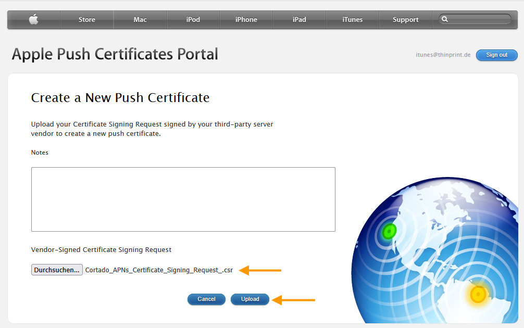The height and width of the screenshot is (328, 524).
Task: Open the Store menu item
Action: pyautogui.click(x=86, y=19)
